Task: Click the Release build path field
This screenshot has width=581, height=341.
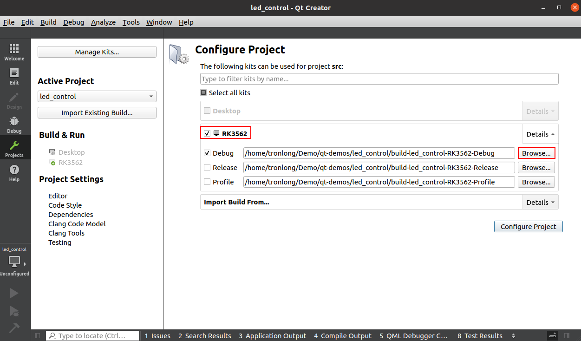Action: pos(379,167)
